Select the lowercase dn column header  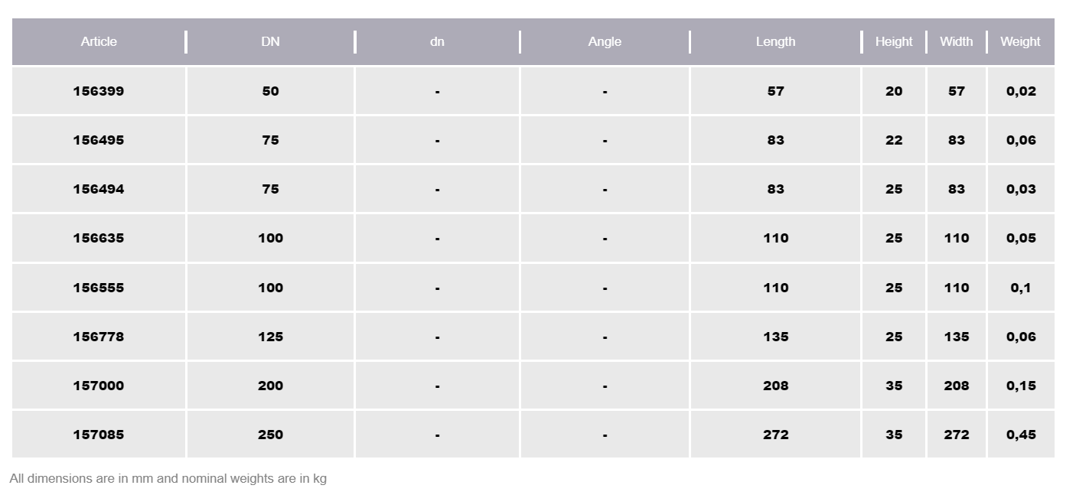coord(437,42)
